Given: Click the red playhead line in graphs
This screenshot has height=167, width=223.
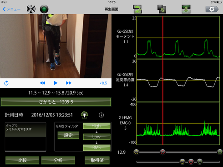Looking at the screenshot, I should pos(162,81).
